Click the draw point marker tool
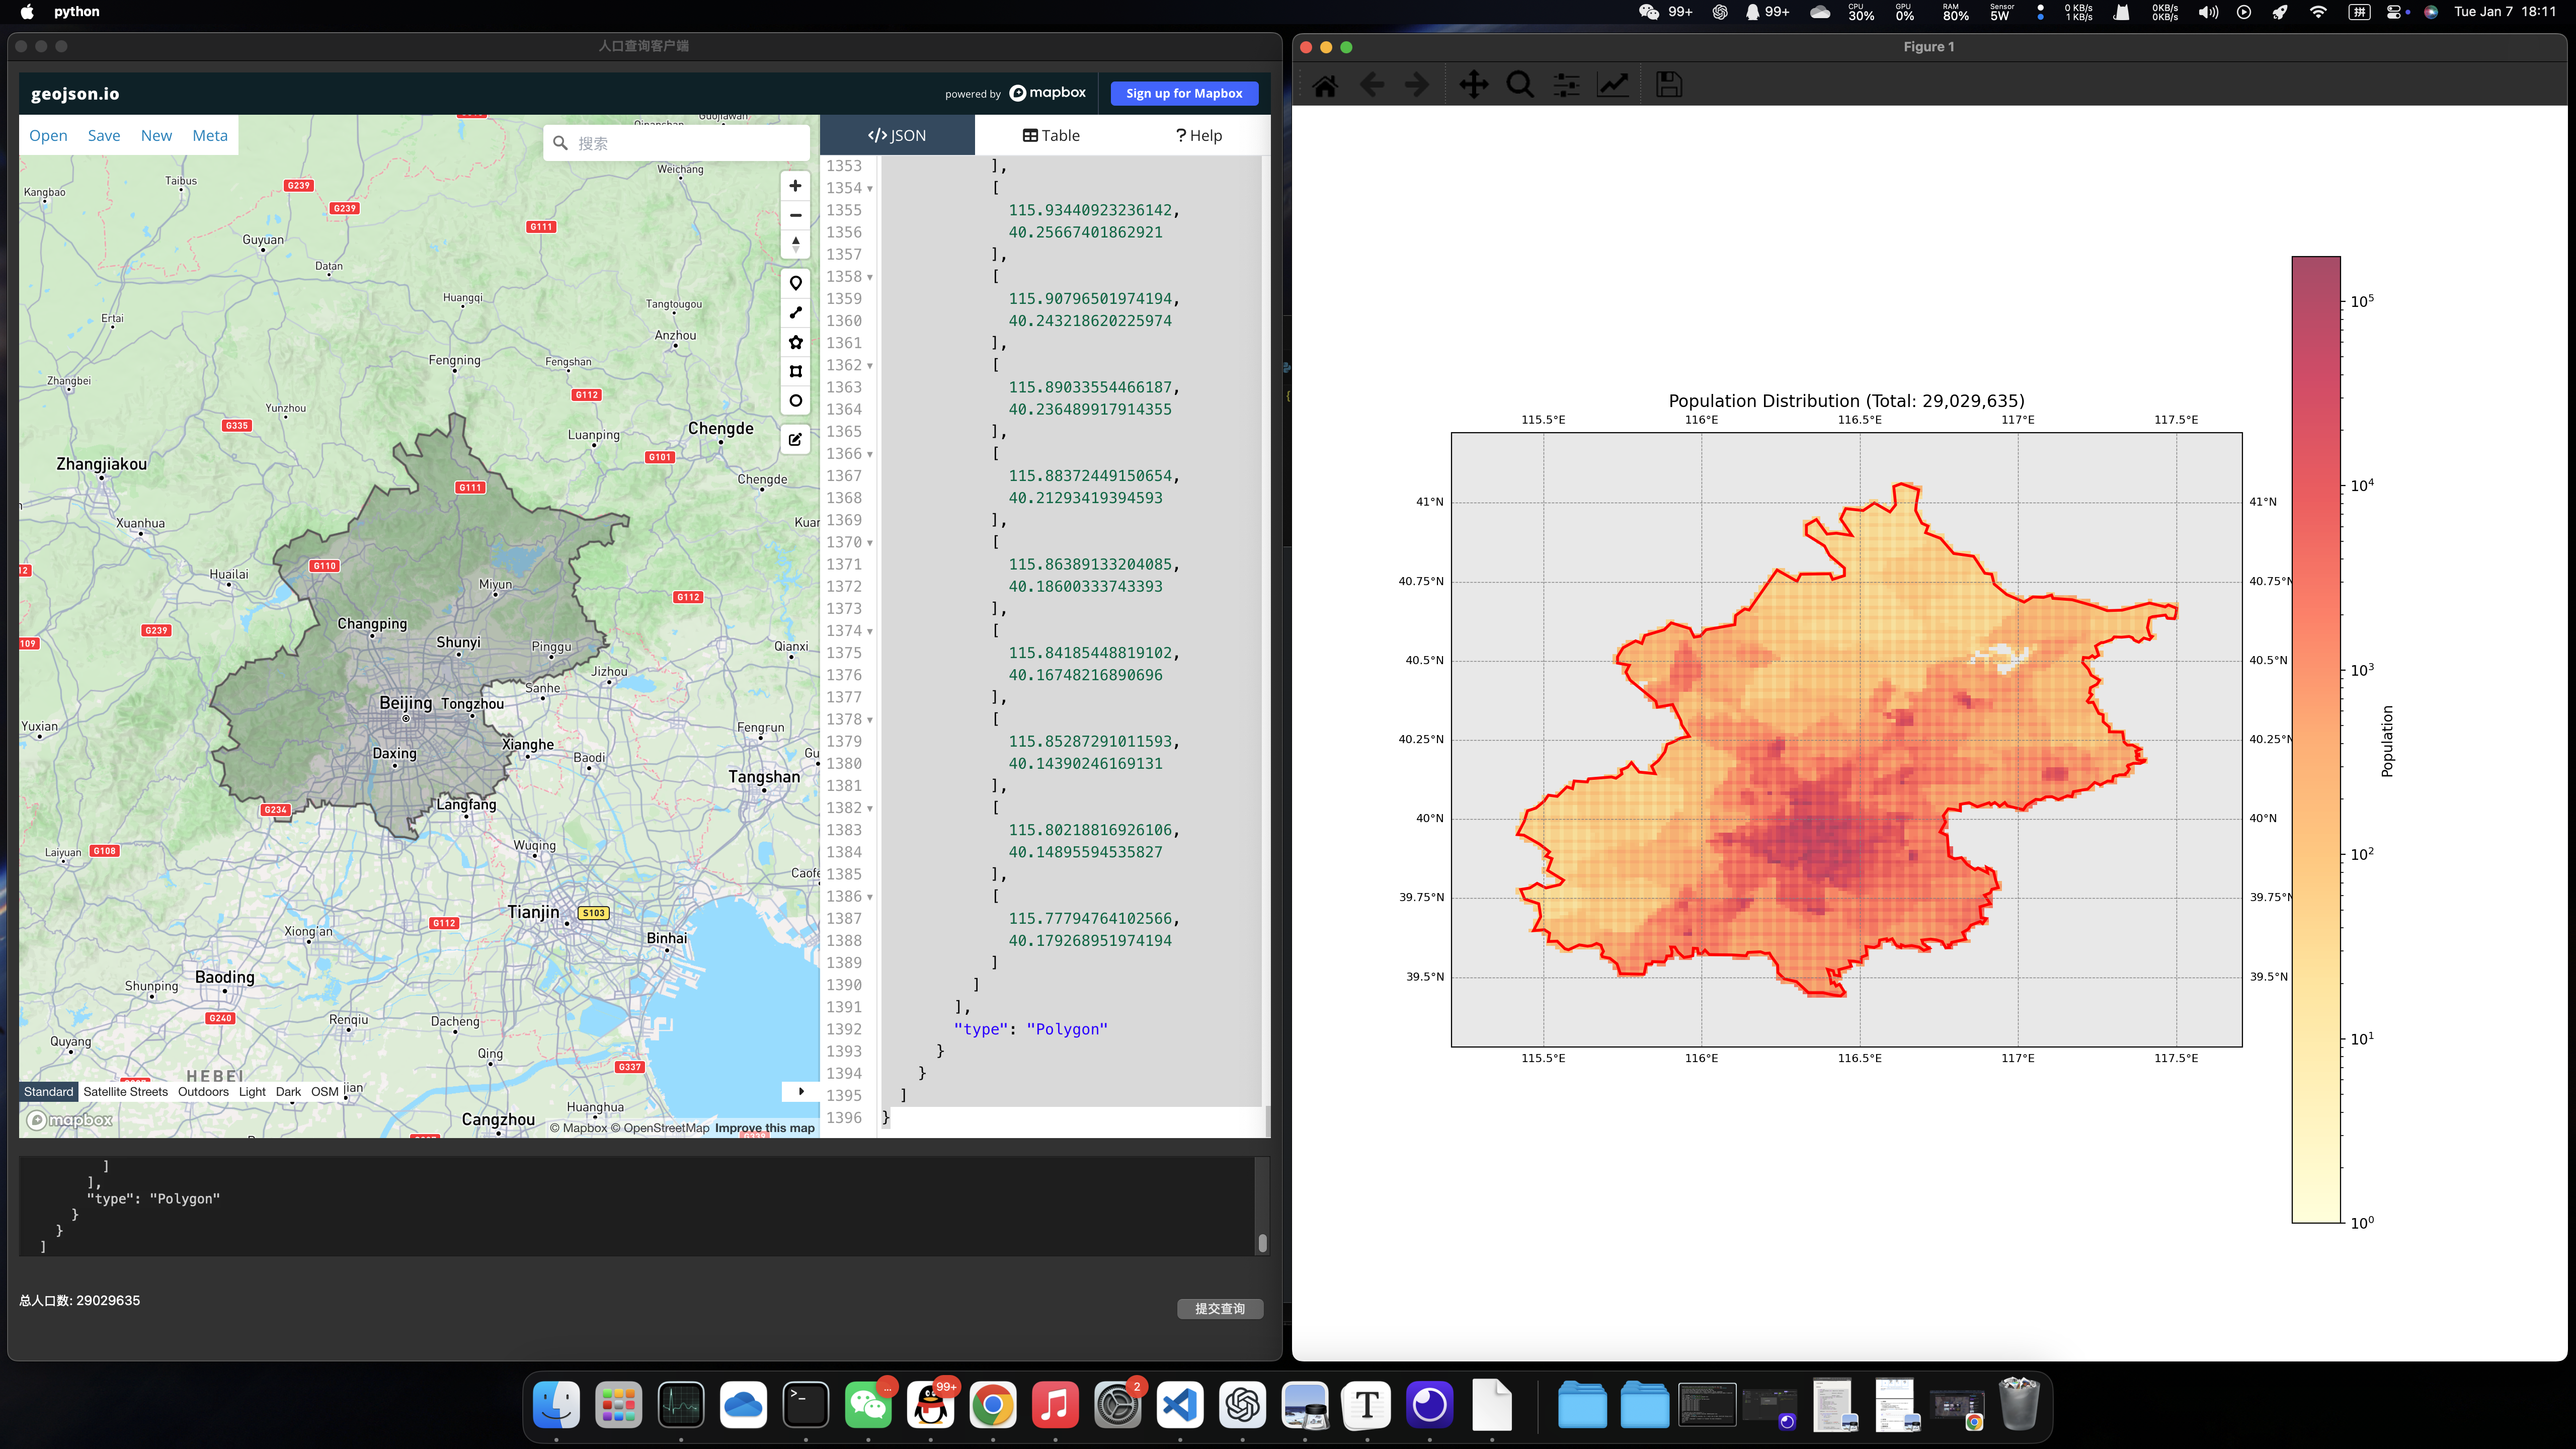Screen dimensions: 2576x1449 click(795, 283)
